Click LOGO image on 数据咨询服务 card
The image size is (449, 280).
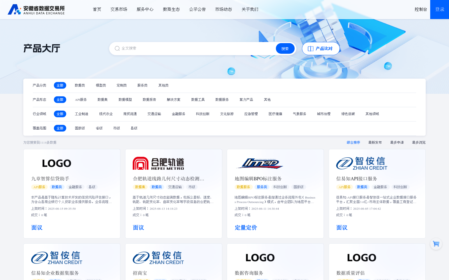click(x=260, y=258)
